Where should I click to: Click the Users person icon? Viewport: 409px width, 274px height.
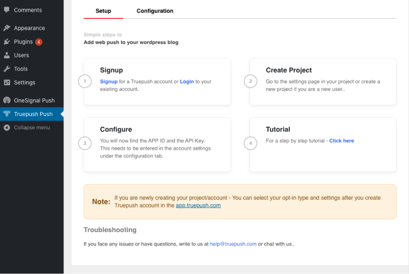(7, 55)
